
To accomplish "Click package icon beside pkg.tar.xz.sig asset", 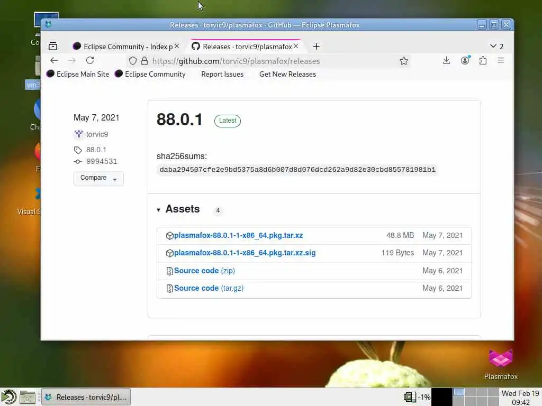I will [169, 253].
